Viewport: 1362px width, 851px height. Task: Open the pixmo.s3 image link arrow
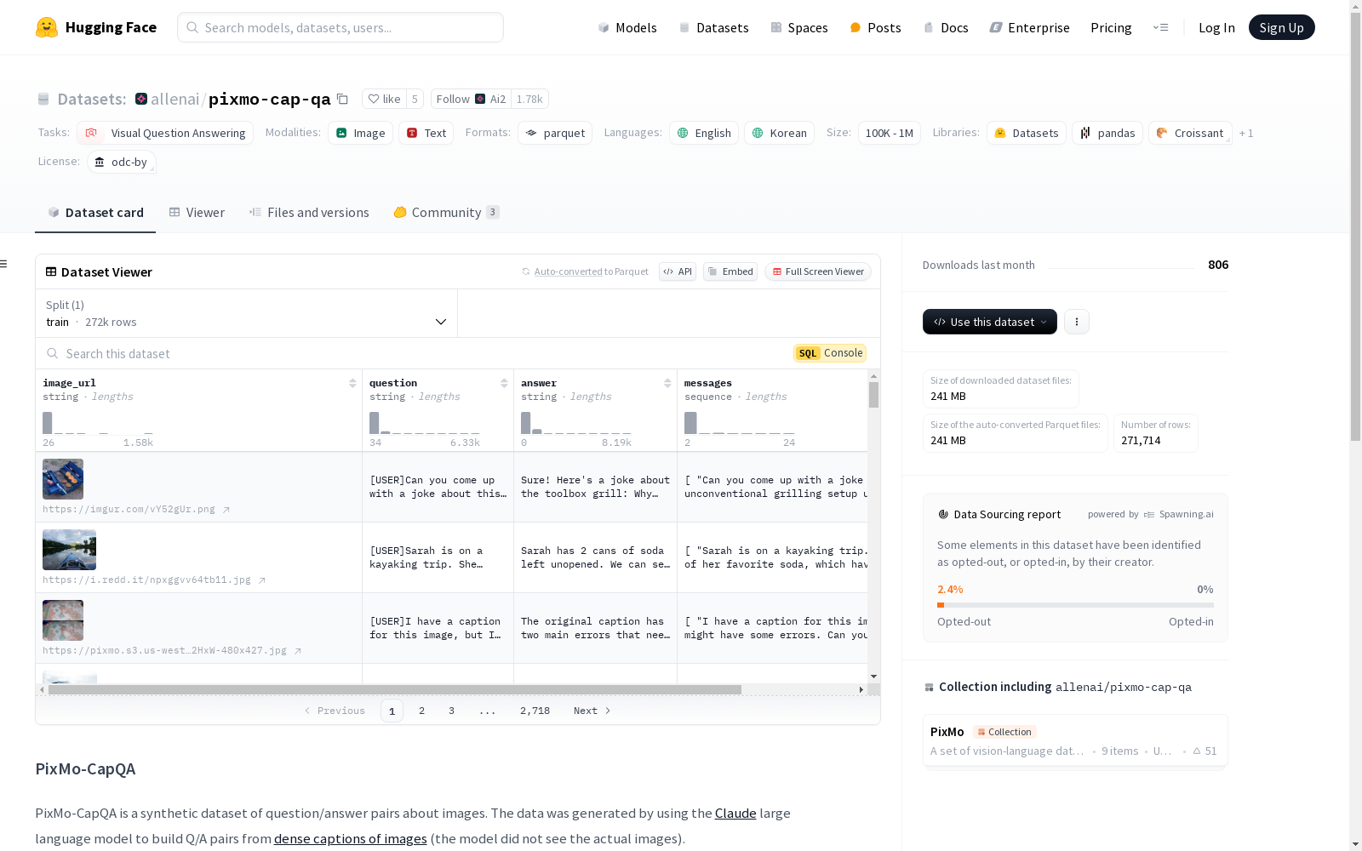(298, 651)
